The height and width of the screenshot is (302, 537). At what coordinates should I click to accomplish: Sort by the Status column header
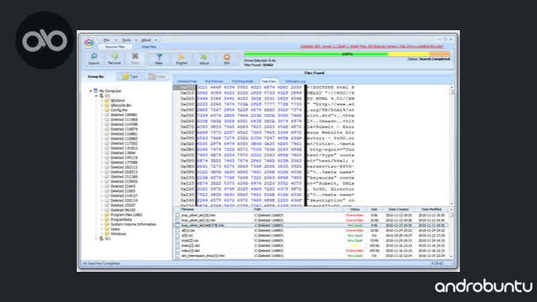[x=355, y=209]
